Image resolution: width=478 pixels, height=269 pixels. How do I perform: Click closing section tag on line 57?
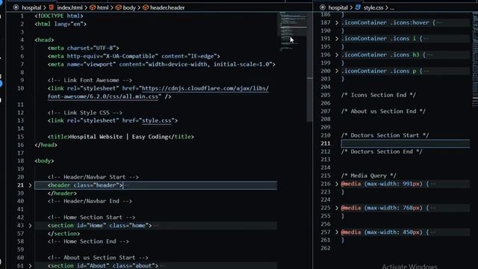point(63,234)
